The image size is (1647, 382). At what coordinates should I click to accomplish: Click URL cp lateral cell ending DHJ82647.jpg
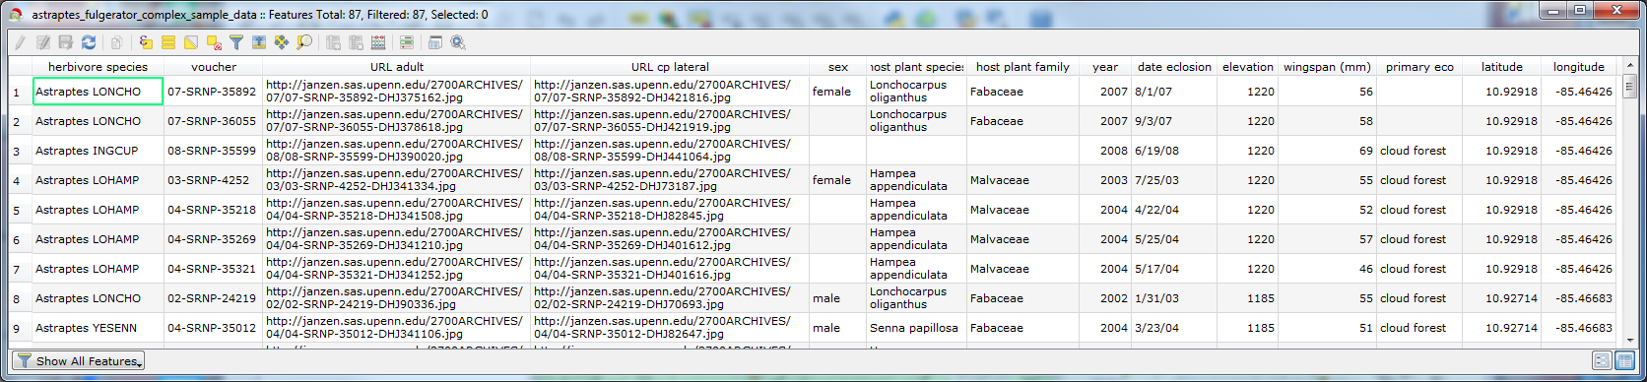point(670,328)
